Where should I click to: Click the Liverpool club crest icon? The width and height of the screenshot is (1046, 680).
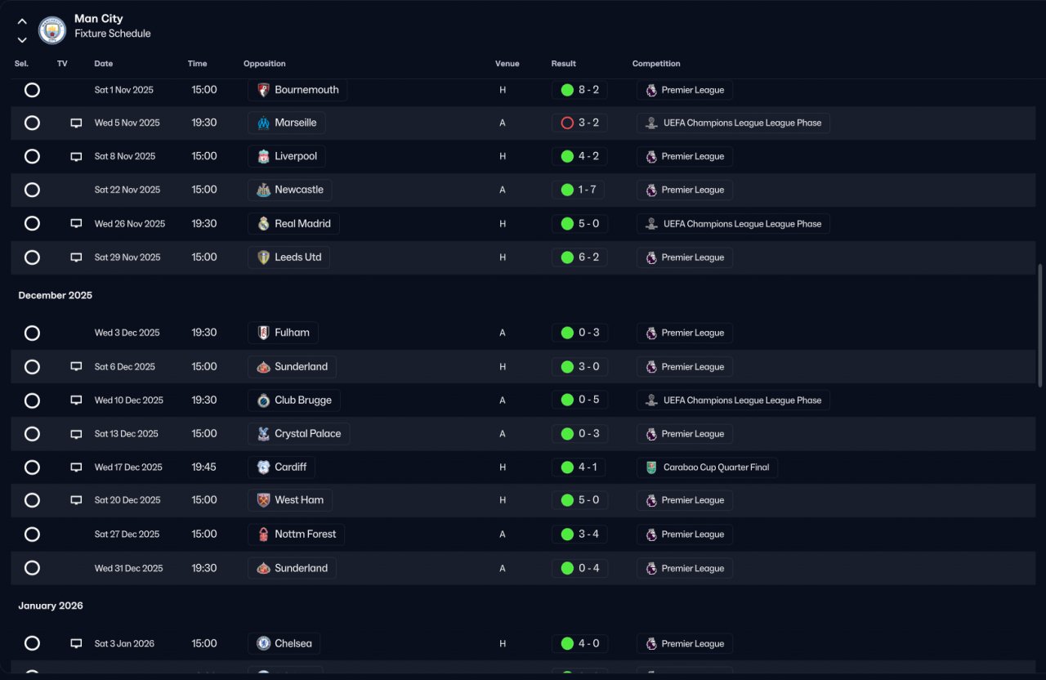click(x=263, y=156)
